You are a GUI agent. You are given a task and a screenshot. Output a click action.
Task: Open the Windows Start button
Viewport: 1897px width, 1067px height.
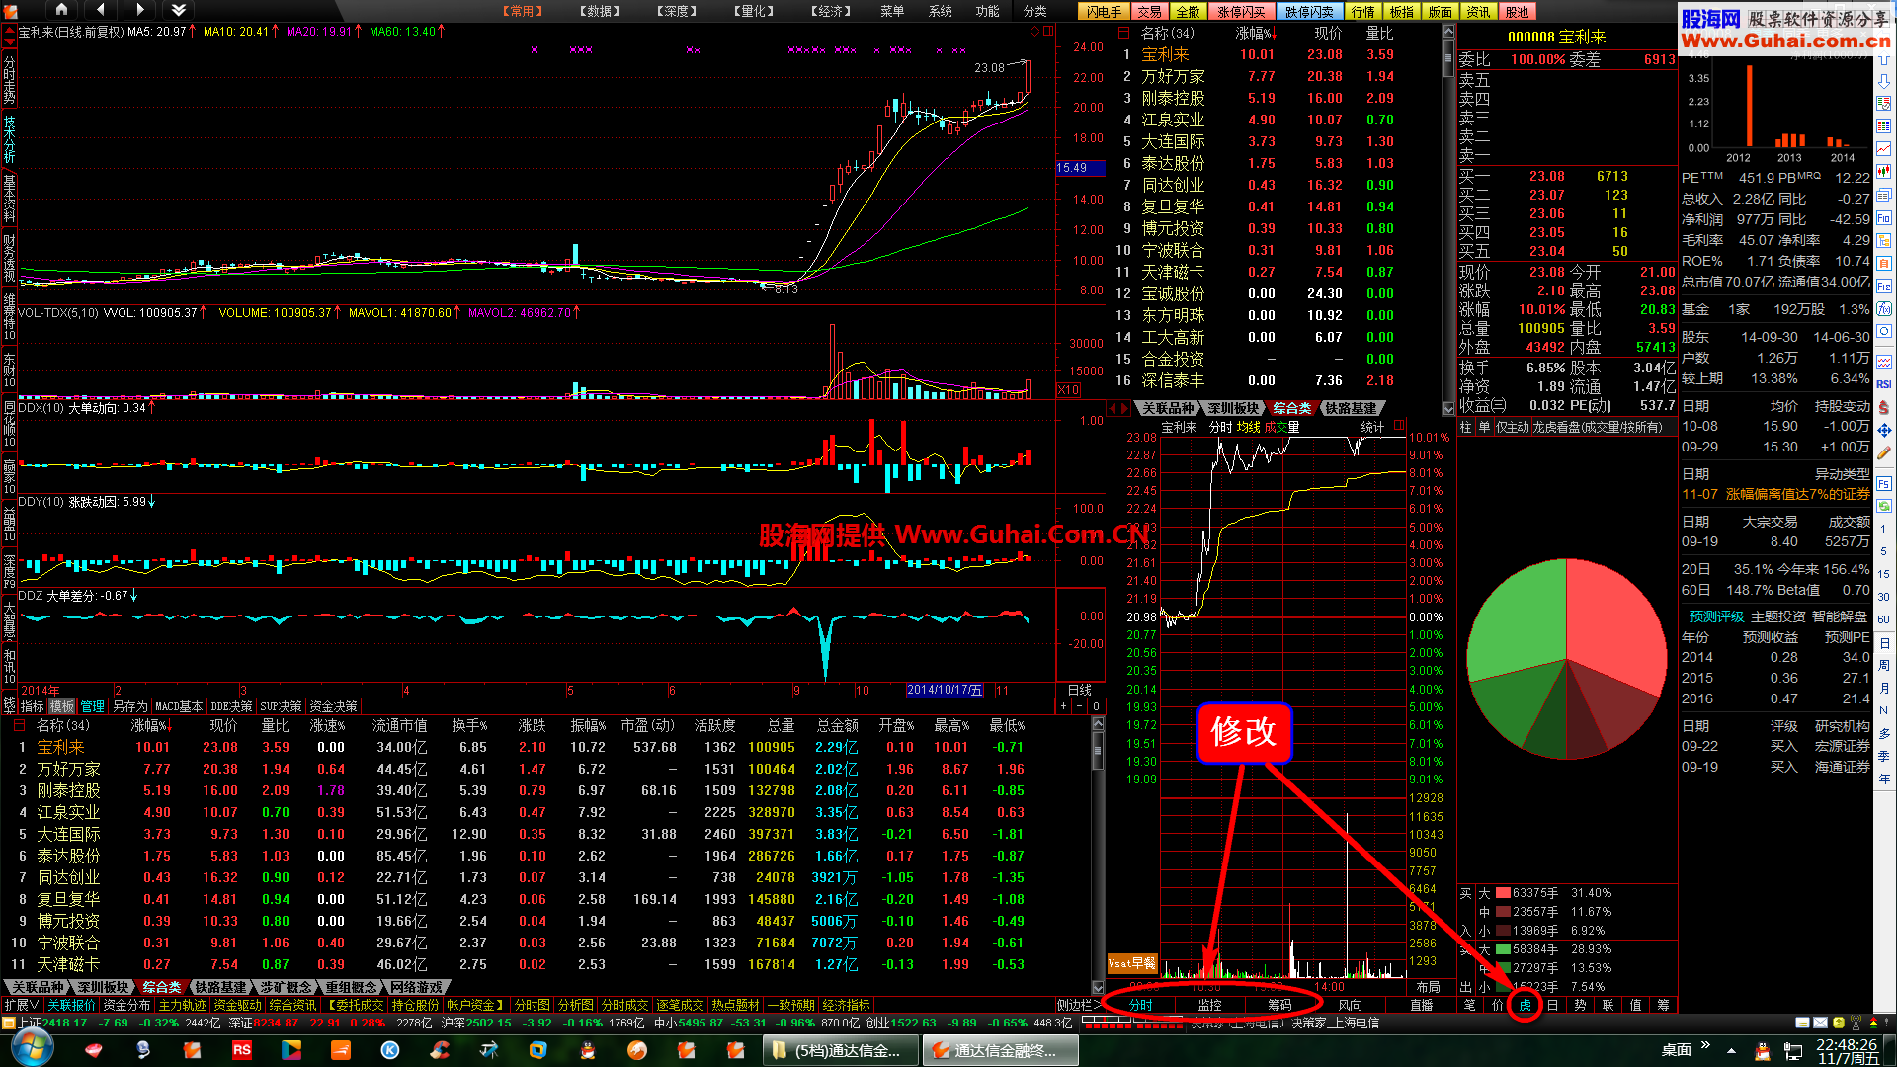(33, 1046)
